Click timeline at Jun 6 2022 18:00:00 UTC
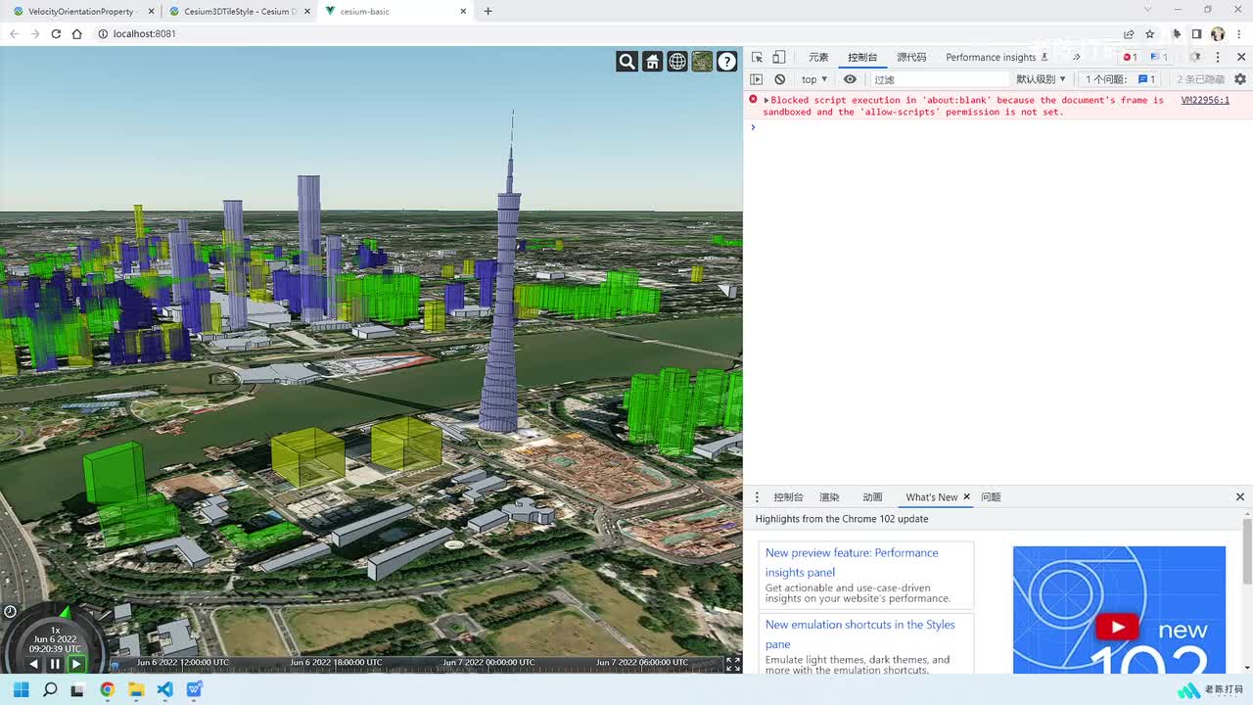The width and height of the screenshot is (1253, 705). point(336,663)
